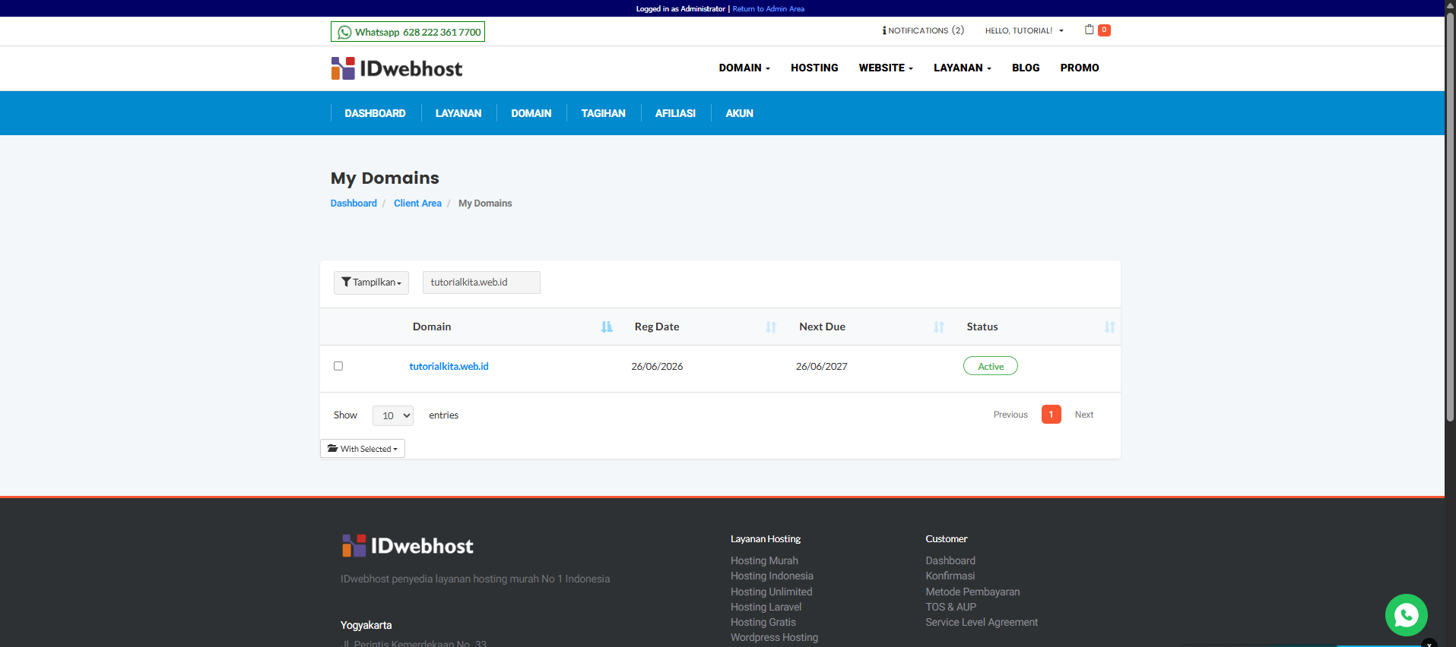1456x647 pixels.
Task: Click the 26/06/2026 Reg Date cell
Action: 657,366
